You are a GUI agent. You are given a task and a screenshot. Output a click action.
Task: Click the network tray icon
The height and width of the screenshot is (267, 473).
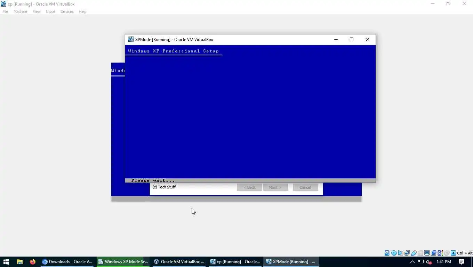pyautogui.click(x=421, y=262)
